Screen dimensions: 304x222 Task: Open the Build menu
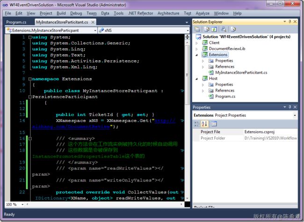[x=61, y=13]
